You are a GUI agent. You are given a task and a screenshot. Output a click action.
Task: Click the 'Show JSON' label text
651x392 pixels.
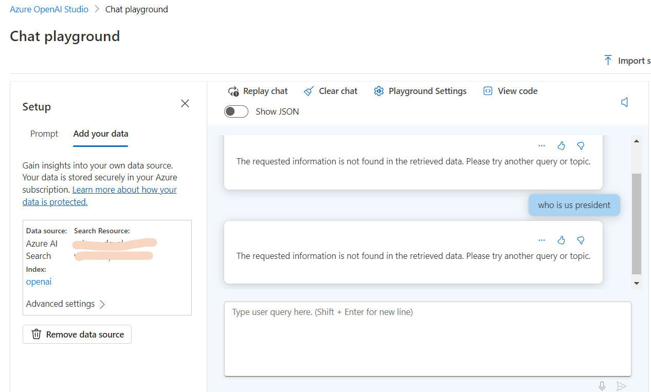(x=277, y=111)
